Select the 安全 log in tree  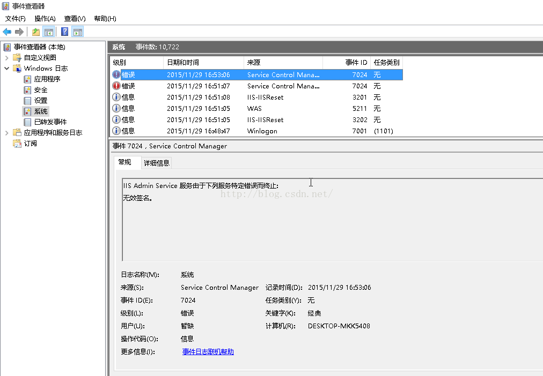pos(41,90)
